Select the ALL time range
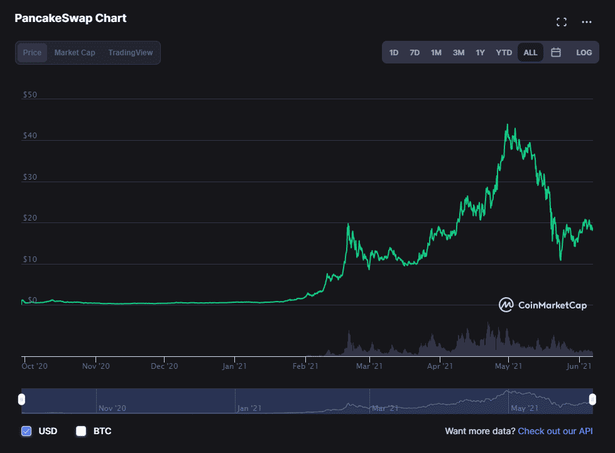This screenshot has width=615, height=453. tap(530, 53)
